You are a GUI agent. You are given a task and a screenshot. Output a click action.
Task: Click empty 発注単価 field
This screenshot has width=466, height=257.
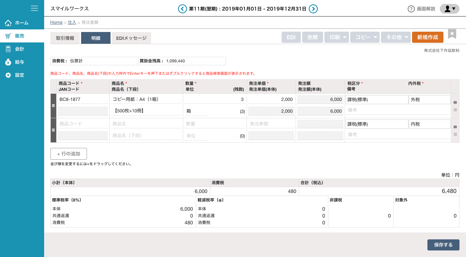[271, 124]
